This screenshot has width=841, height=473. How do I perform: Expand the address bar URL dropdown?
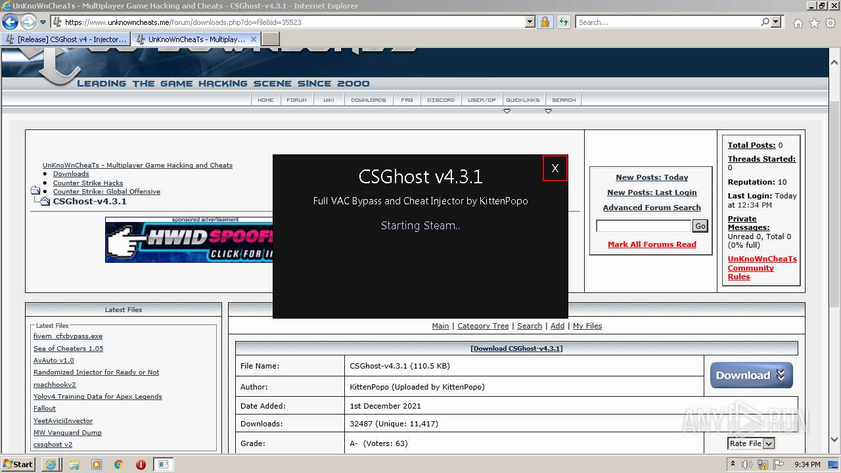tap(530, 22)
